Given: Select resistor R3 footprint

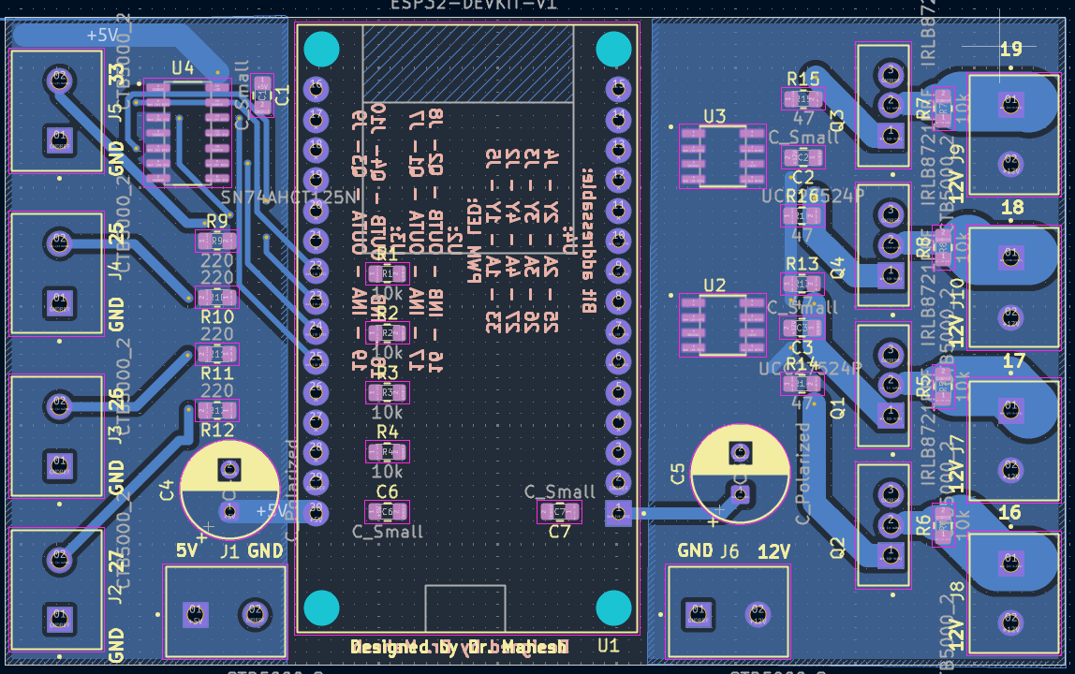Looking at the screenshot, I should (x=388, y=393).
